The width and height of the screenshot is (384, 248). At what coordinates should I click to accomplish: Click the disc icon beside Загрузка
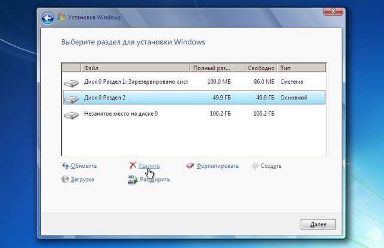pos(65,179)
